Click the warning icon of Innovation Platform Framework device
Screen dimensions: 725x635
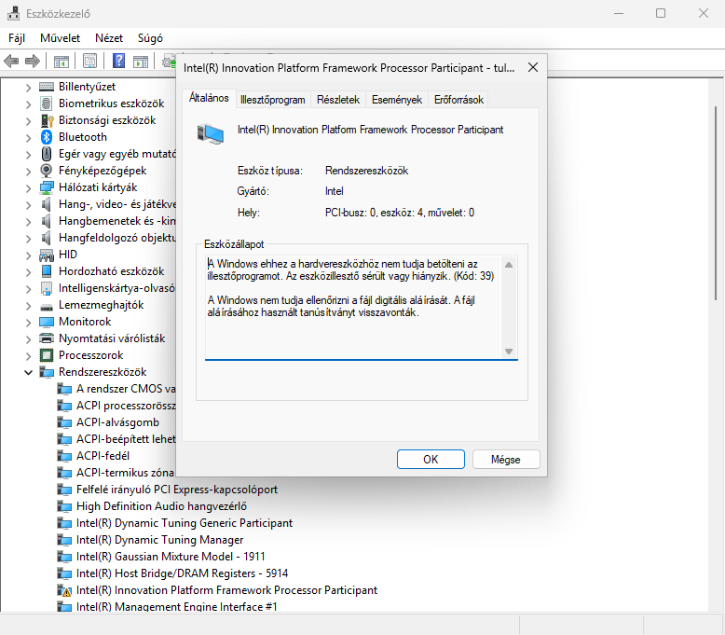(63, 590)
